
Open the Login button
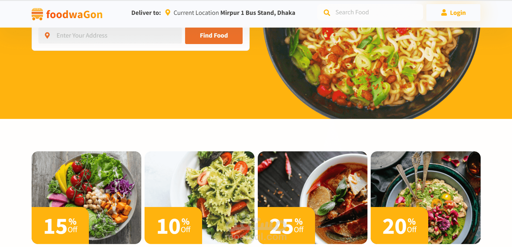(453, 13)
